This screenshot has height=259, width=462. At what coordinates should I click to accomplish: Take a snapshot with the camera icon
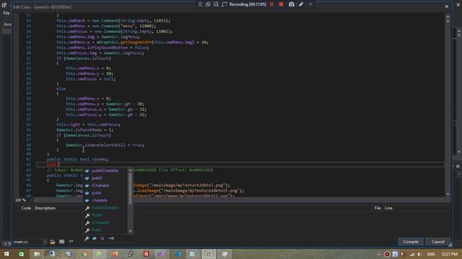coord(292,4)
